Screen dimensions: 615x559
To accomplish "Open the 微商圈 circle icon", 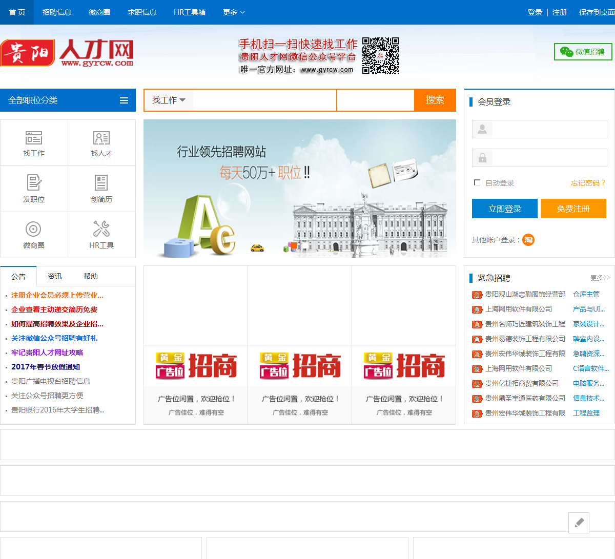I will tap(33, 229).
